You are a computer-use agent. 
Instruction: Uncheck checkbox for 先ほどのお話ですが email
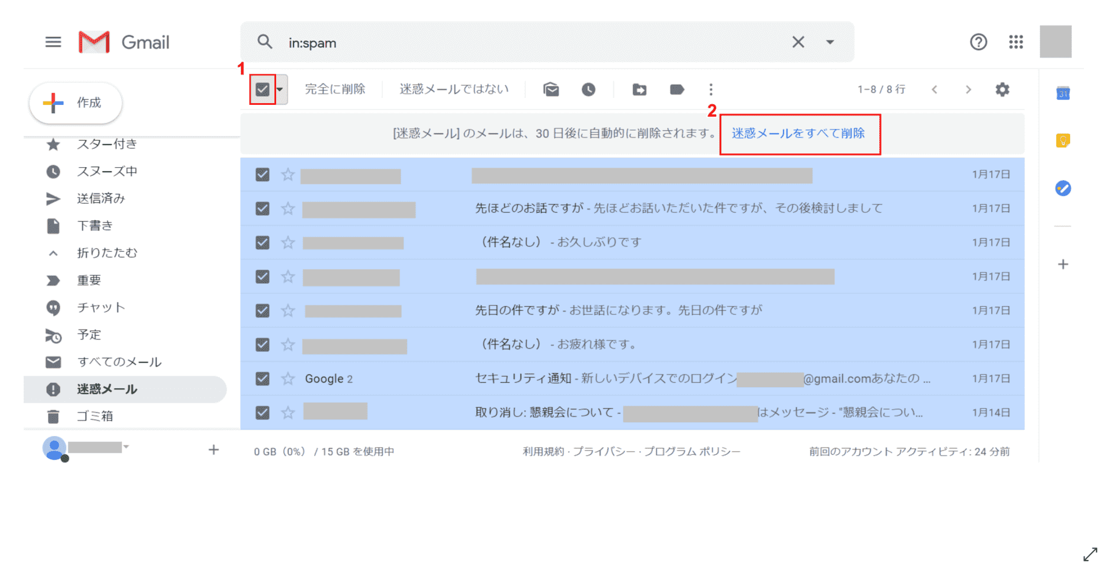tap(262, 209)
